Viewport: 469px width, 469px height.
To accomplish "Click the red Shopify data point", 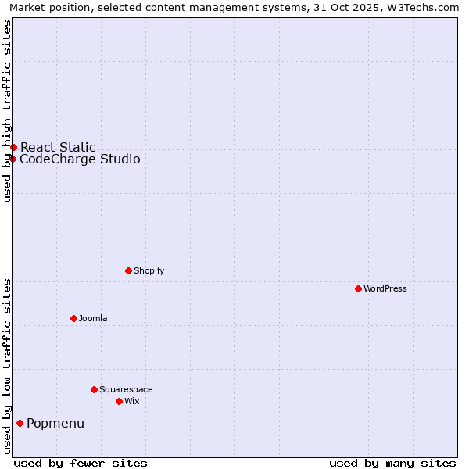I will [128, 270].
